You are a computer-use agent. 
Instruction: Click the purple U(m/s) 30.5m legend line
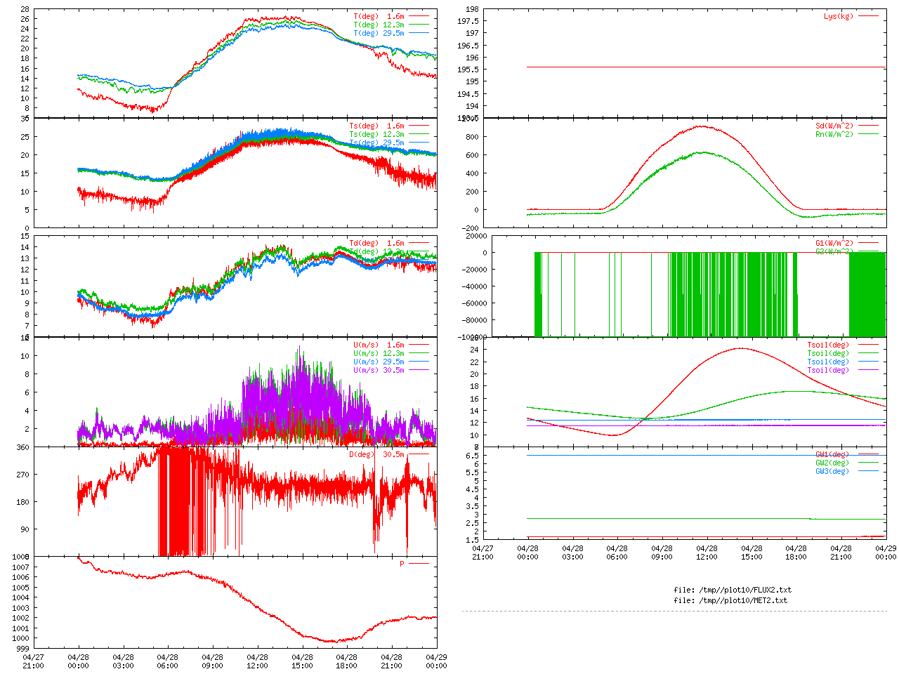pyautogui.click(x=419, y=370)
